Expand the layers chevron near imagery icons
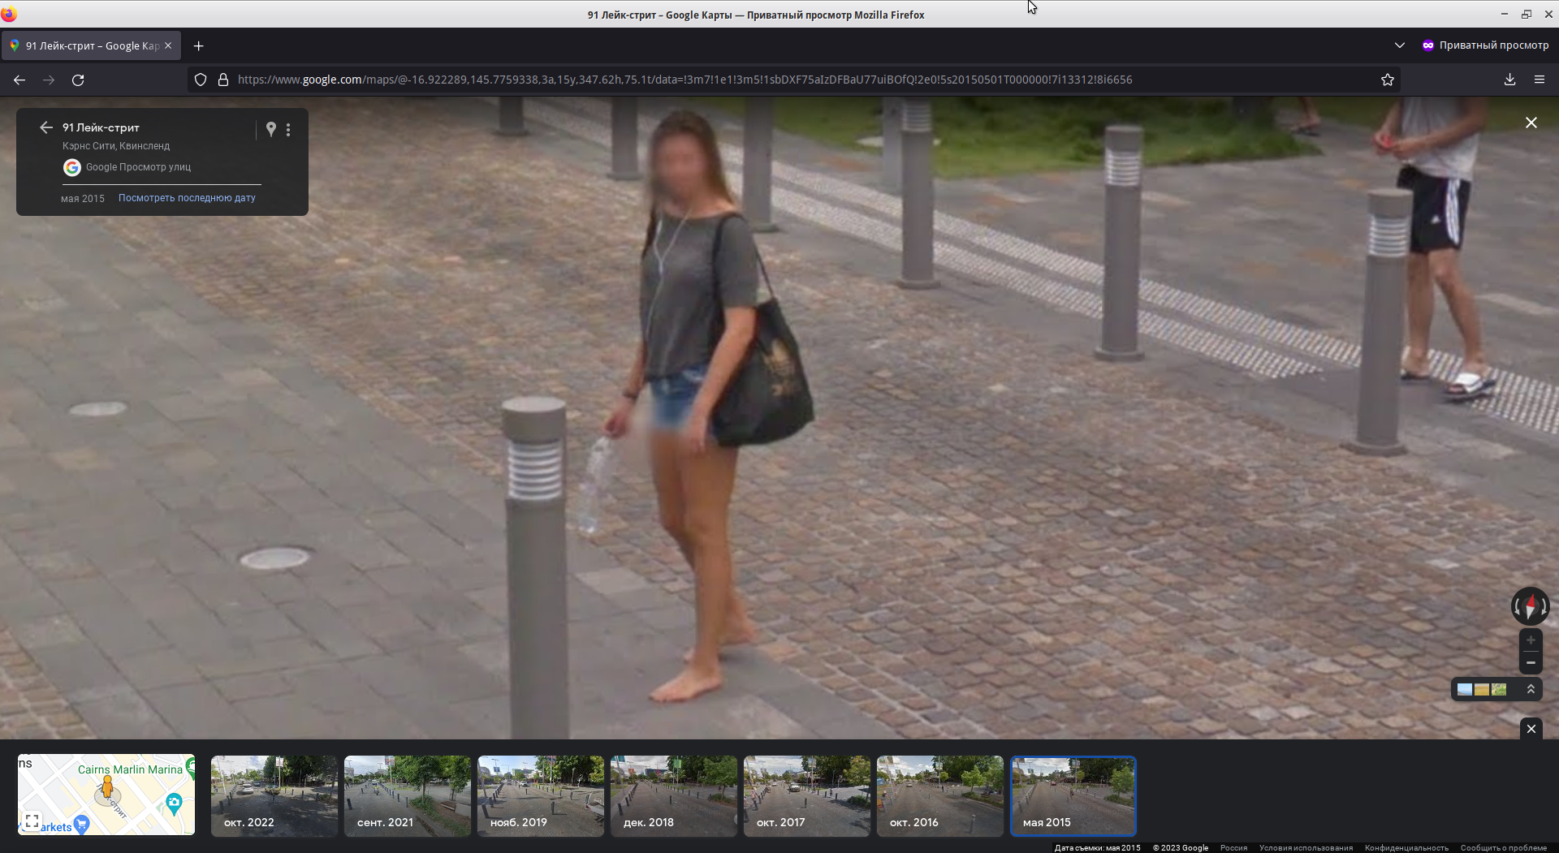 (x=1531, y=689)
